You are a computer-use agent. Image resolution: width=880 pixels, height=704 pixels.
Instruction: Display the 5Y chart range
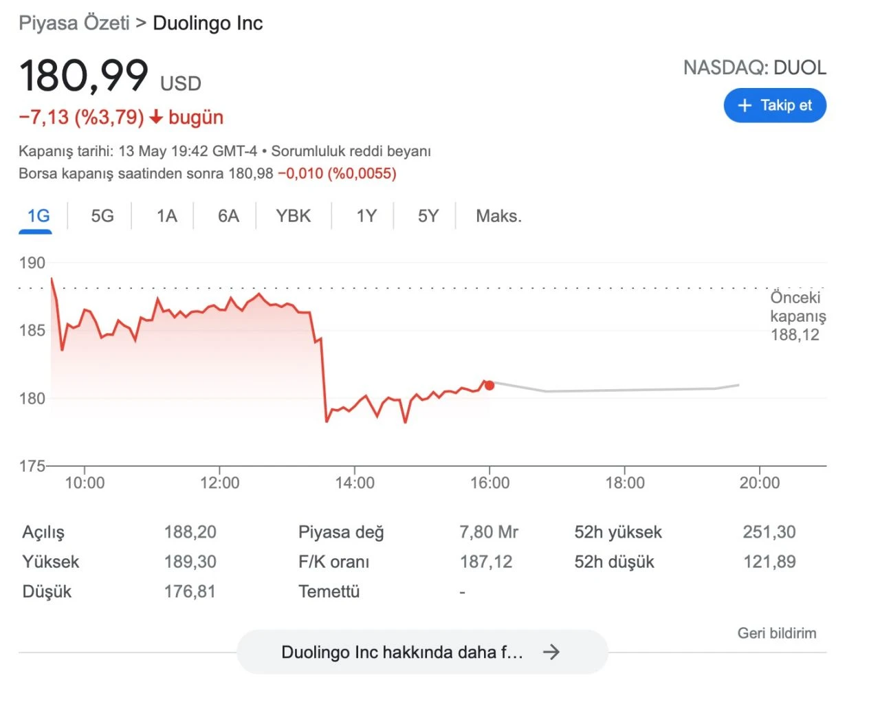(x=428, y=216)
